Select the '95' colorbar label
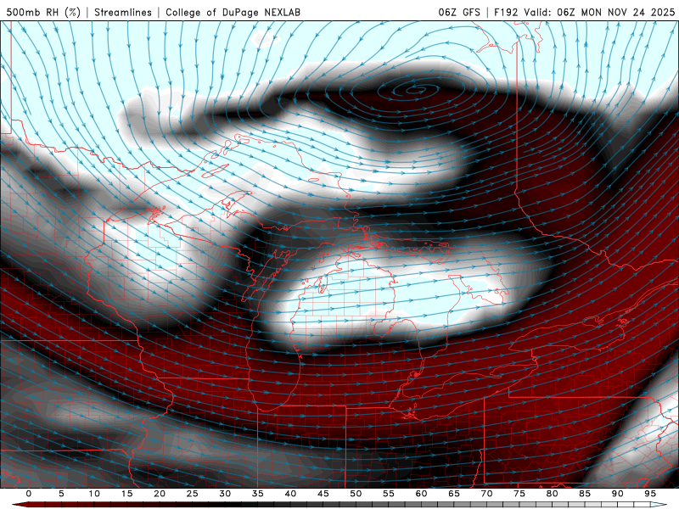 click(x=650, y=494)
